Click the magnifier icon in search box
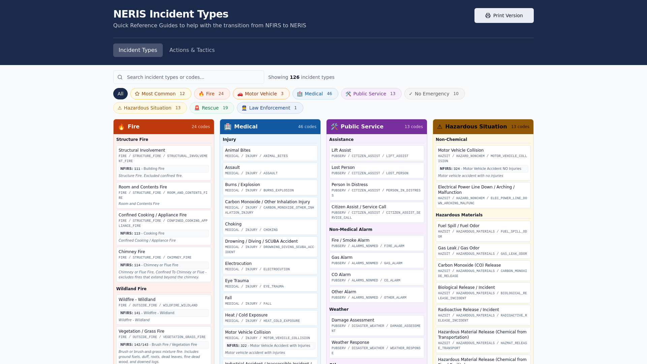647x364 pixels. point(120,77)
